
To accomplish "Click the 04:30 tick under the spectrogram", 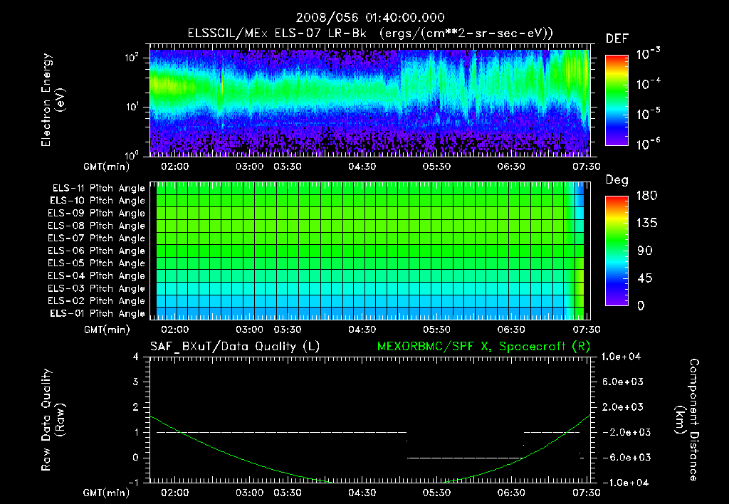I will (362, 167).
